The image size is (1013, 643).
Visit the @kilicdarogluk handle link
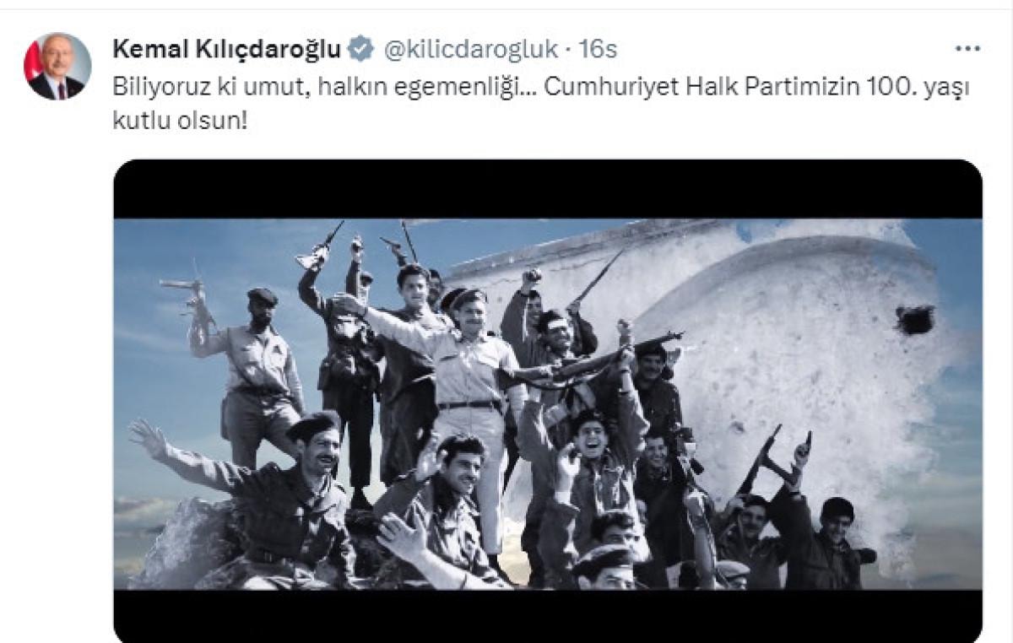point(470,50)
